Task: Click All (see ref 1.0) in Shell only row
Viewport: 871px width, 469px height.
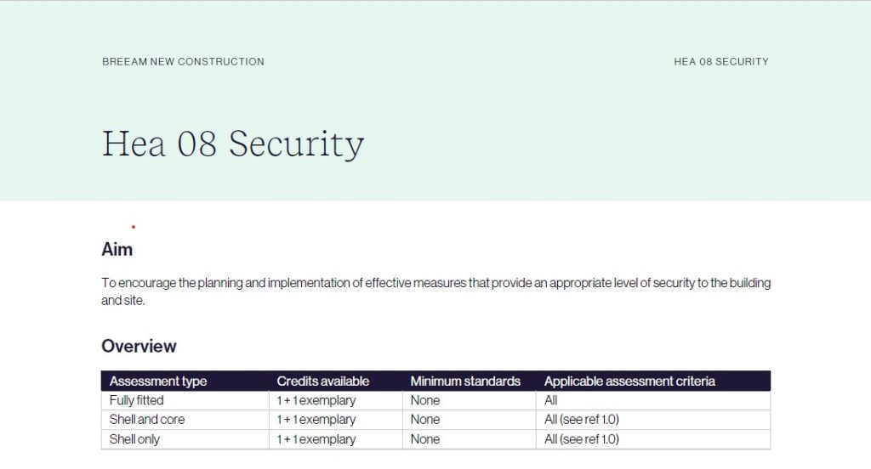Action: (652, 439)
